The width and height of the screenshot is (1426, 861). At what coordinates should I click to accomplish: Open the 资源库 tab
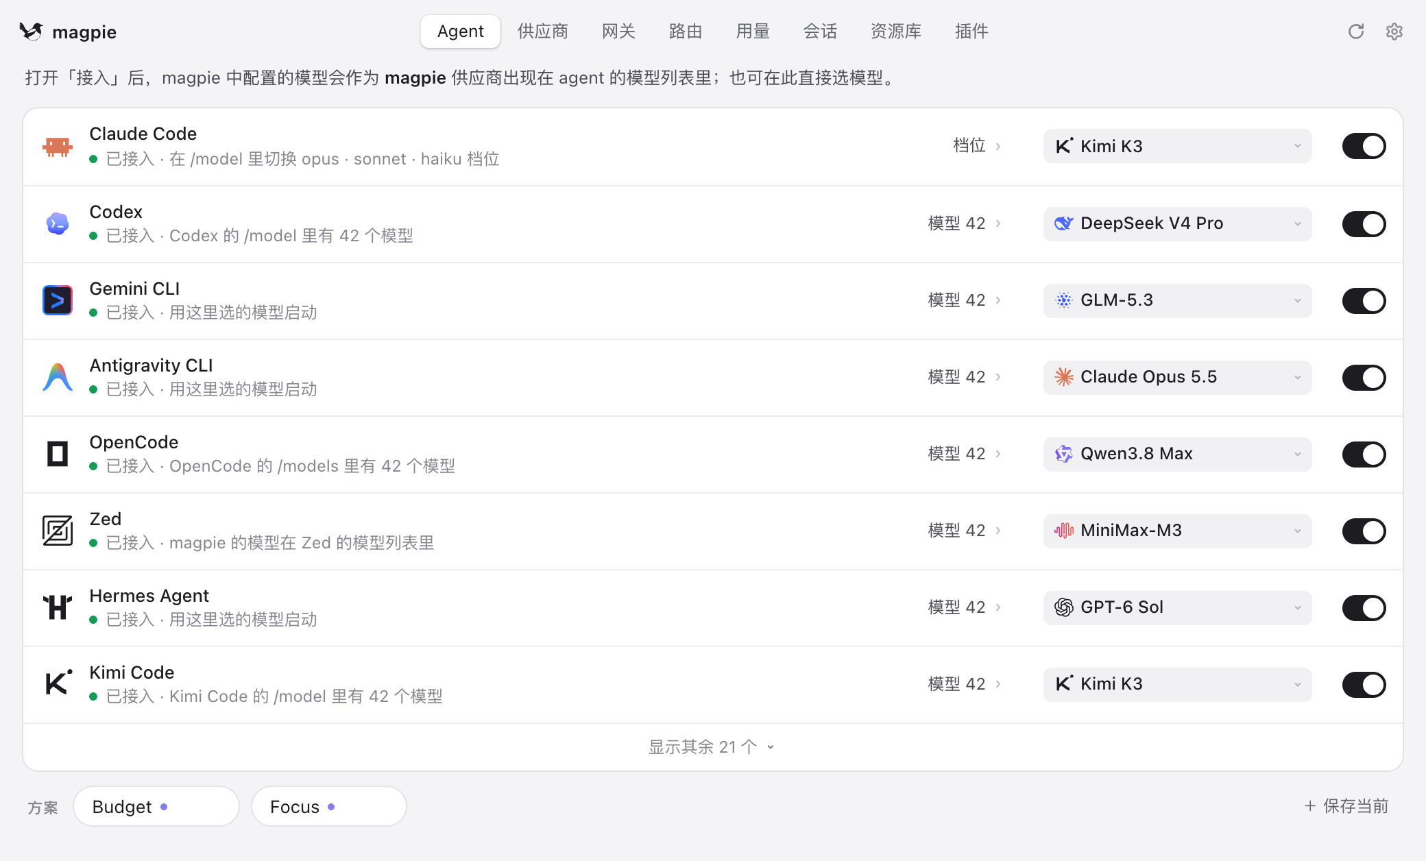(896, 32)
